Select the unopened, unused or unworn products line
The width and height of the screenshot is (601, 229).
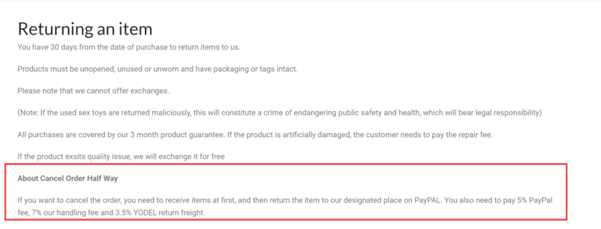[157, 69]
